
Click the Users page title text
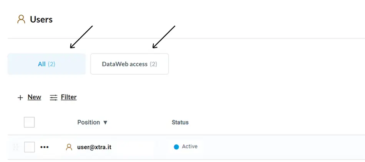pos(41,20)
